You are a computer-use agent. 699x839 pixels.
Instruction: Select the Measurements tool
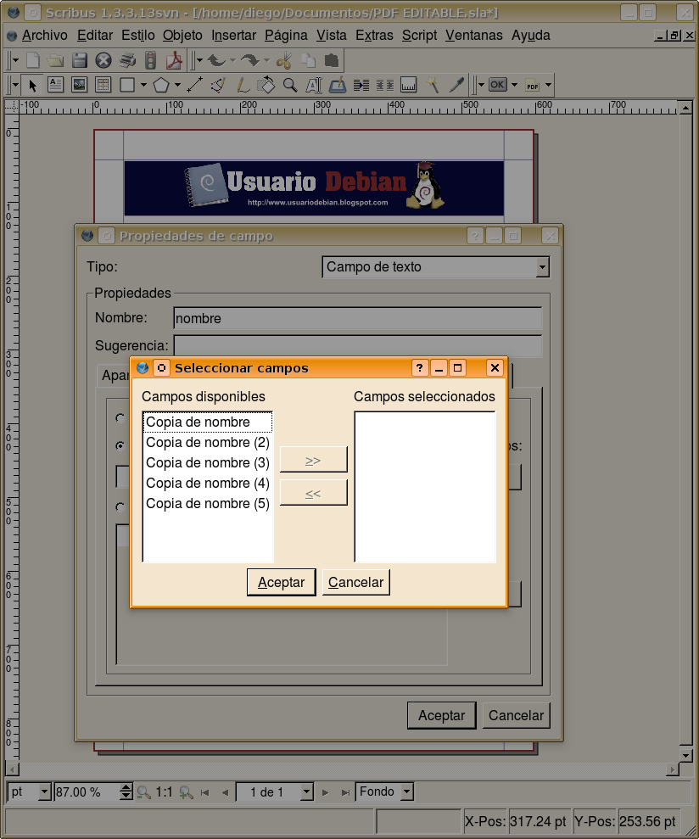click(x=408, y=85)
